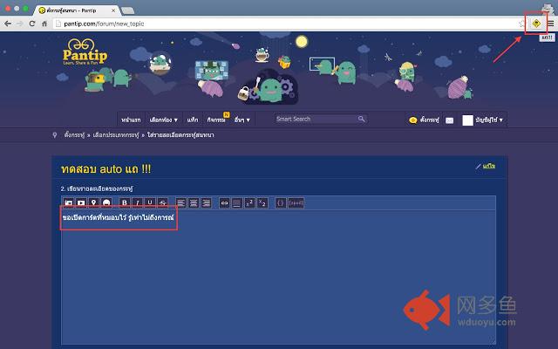Align text to the right

click(x=207, y=203)
